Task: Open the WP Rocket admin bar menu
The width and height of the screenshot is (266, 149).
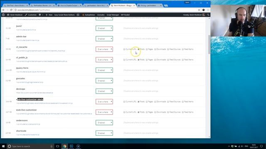Action: [x=125, y=15]
